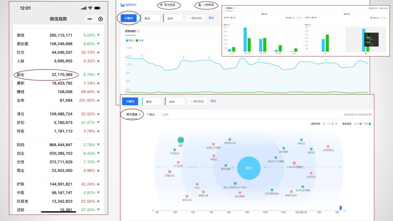
Task: Click the 智慧杀虫灯 node
Action: pyautogui.click(x=291, y=192)
